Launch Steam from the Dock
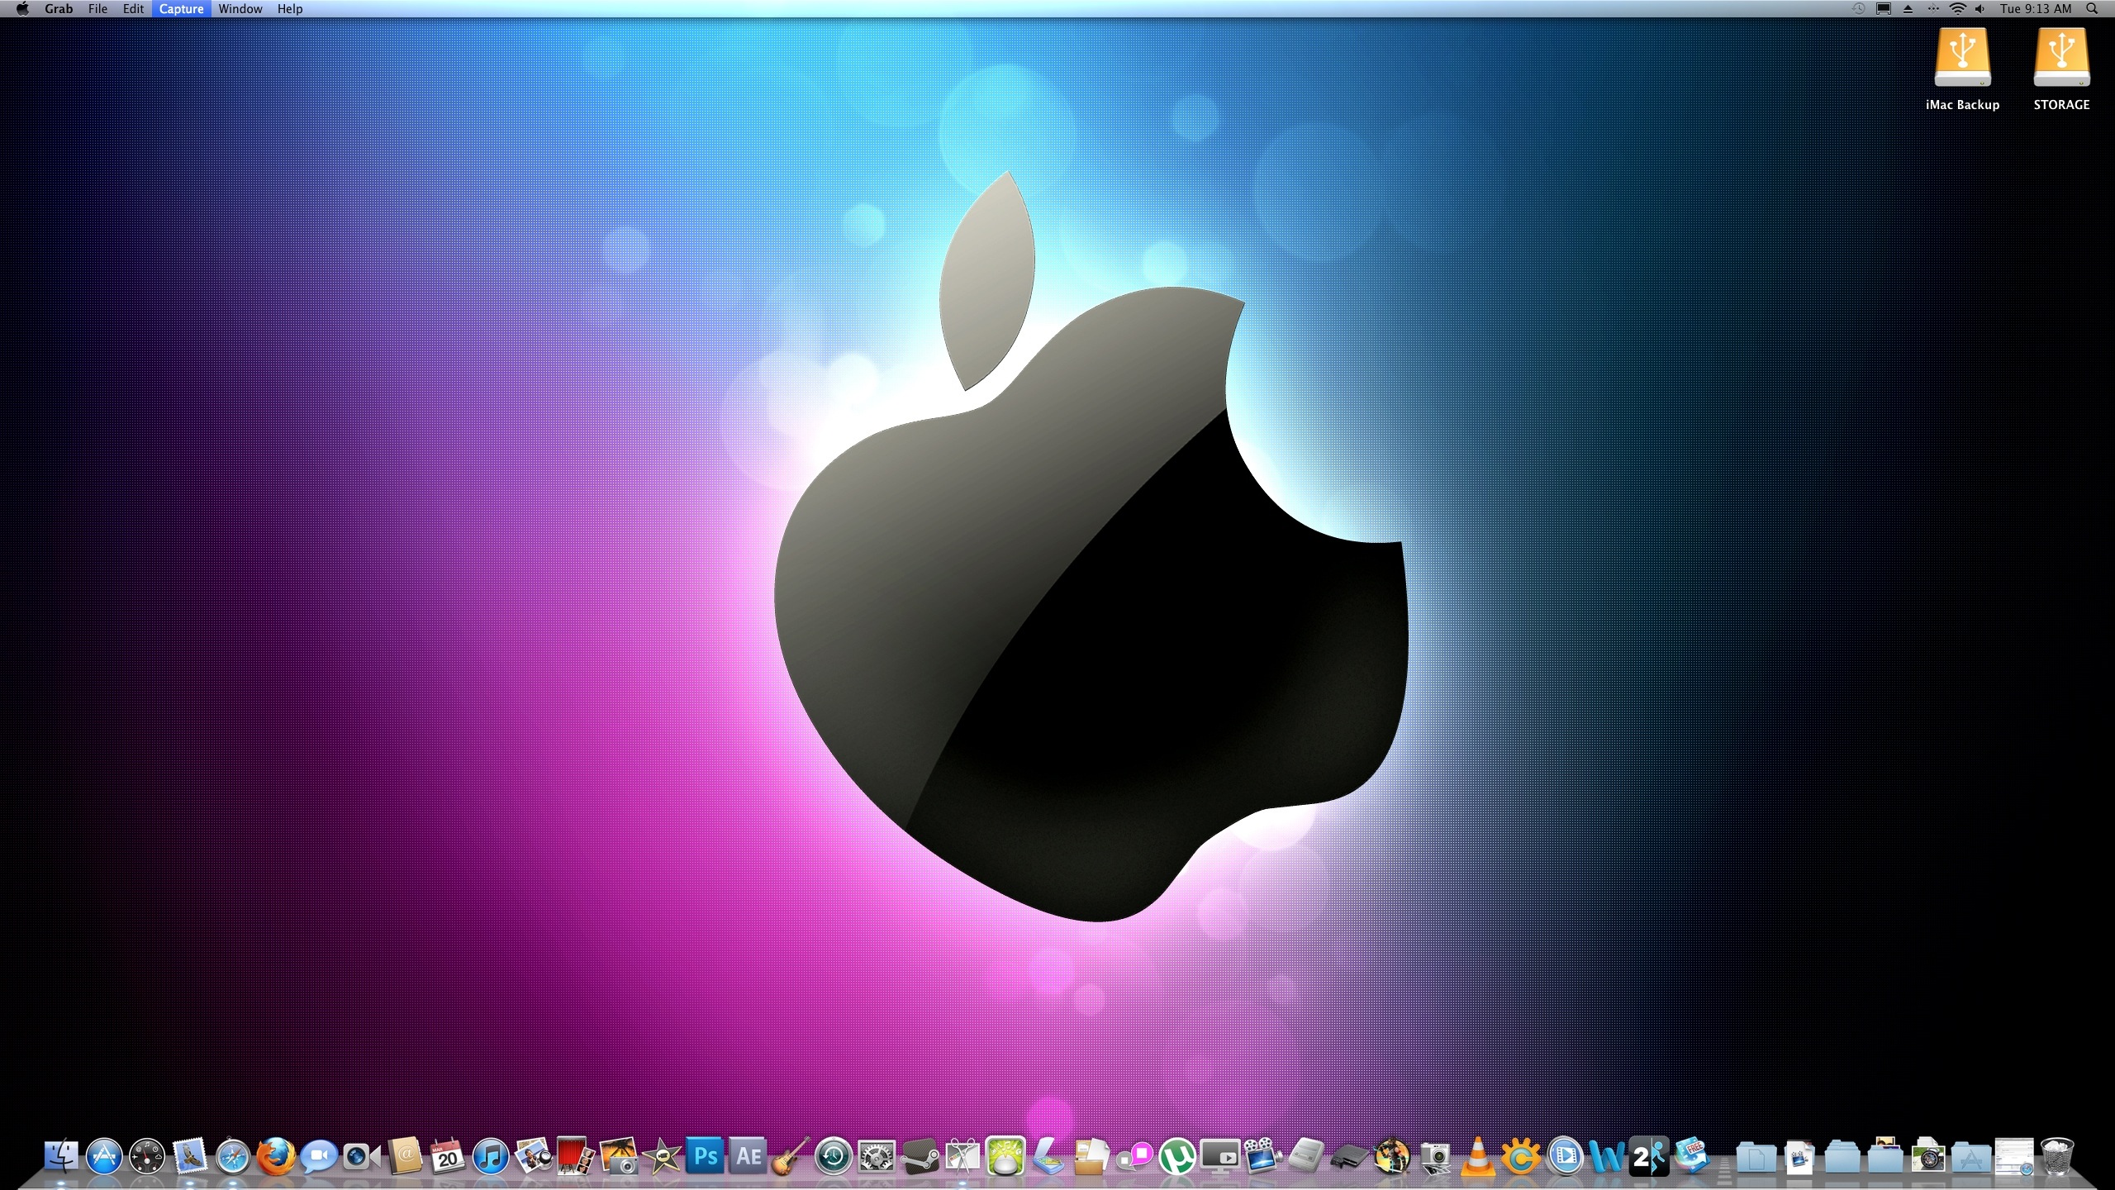The height and width of the screenshot is (1190, 2115). pos(920,1156)
